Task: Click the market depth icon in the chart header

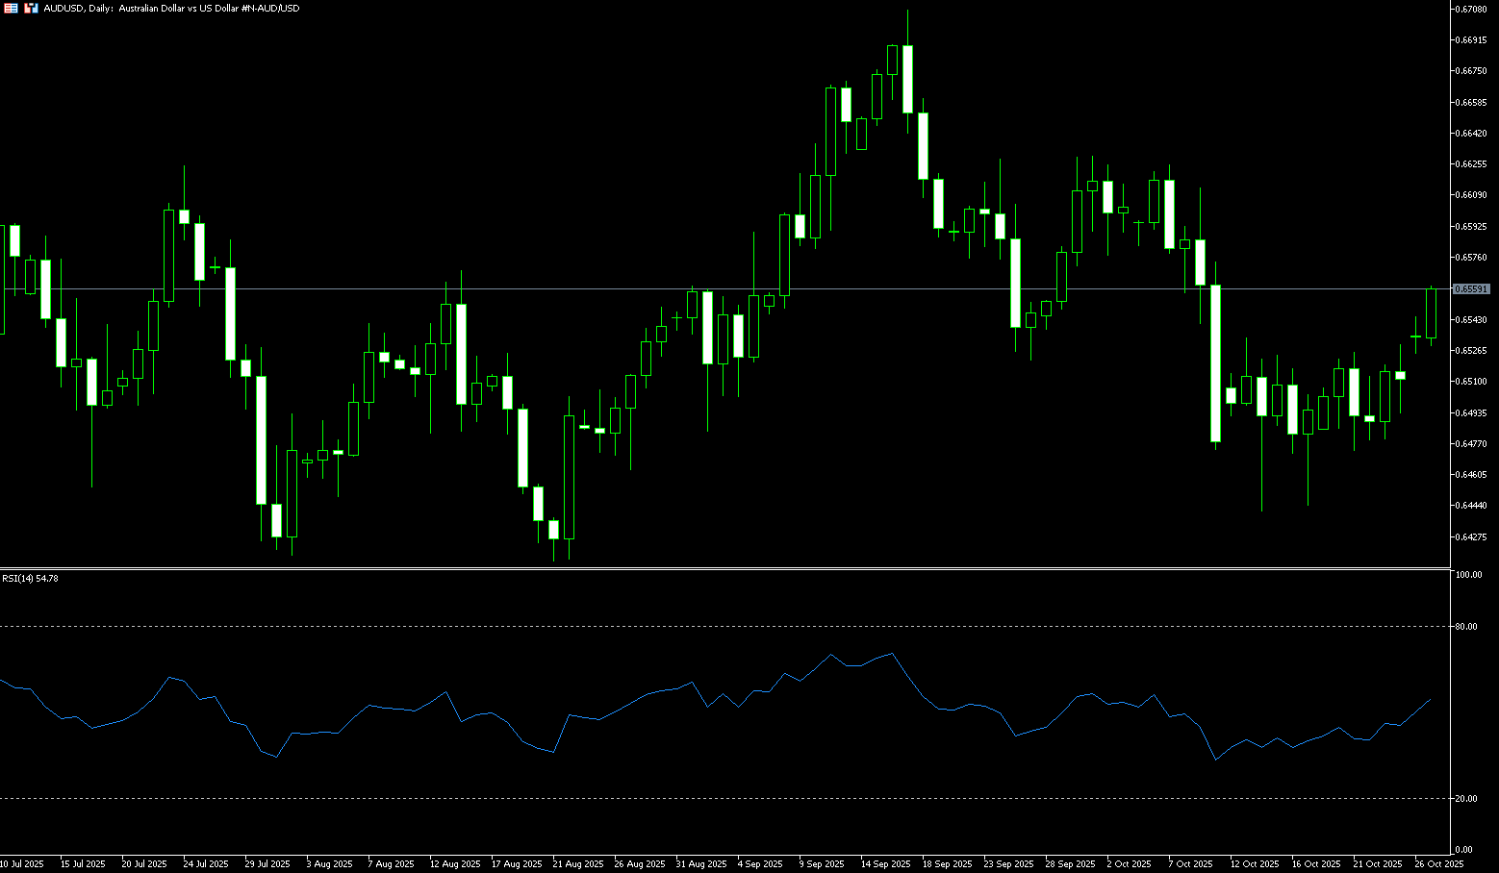Action: coord(11,8)
